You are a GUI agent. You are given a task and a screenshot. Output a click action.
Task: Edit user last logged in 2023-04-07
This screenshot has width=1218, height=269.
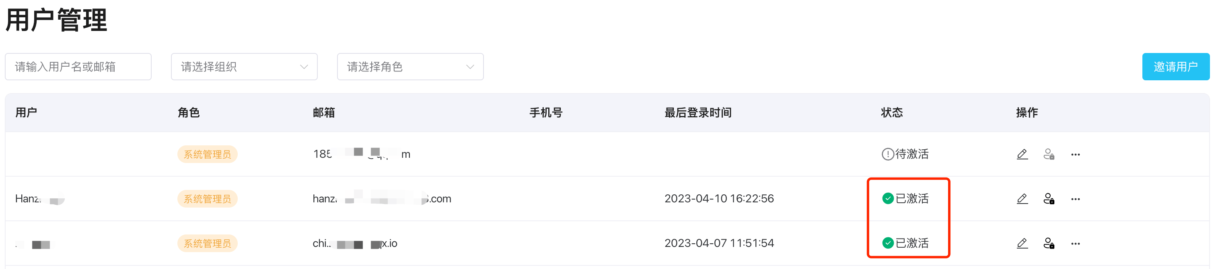(x=1022, y=244)
